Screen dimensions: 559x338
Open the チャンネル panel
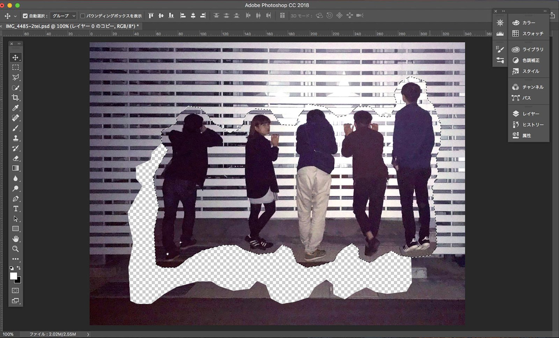click(x=529, y=87)
